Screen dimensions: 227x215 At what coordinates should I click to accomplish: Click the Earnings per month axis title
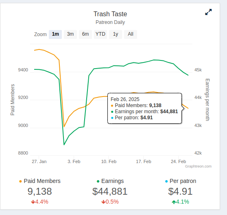(207, 100)
